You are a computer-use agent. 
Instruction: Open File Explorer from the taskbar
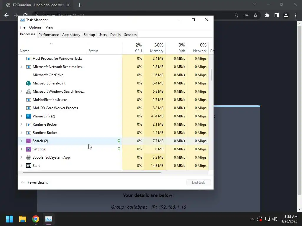click(22, 219)
